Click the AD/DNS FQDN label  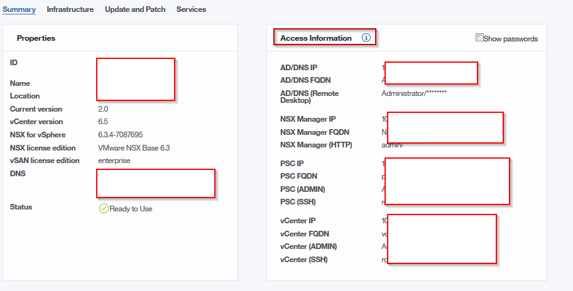coord(305,80)
